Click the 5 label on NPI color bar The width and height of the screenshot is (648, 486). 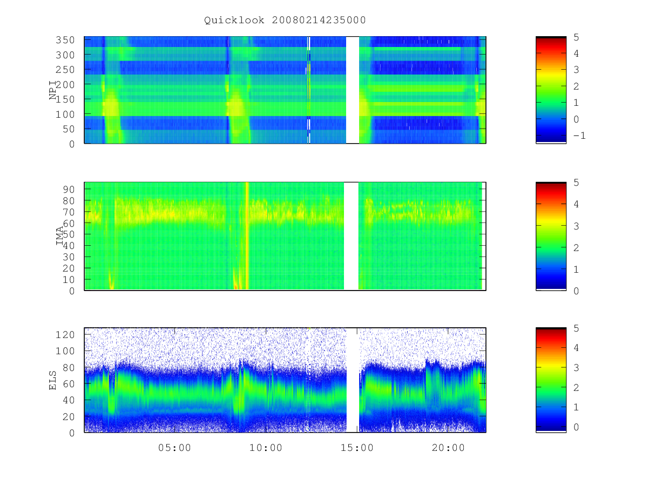[x=576, y=37]
